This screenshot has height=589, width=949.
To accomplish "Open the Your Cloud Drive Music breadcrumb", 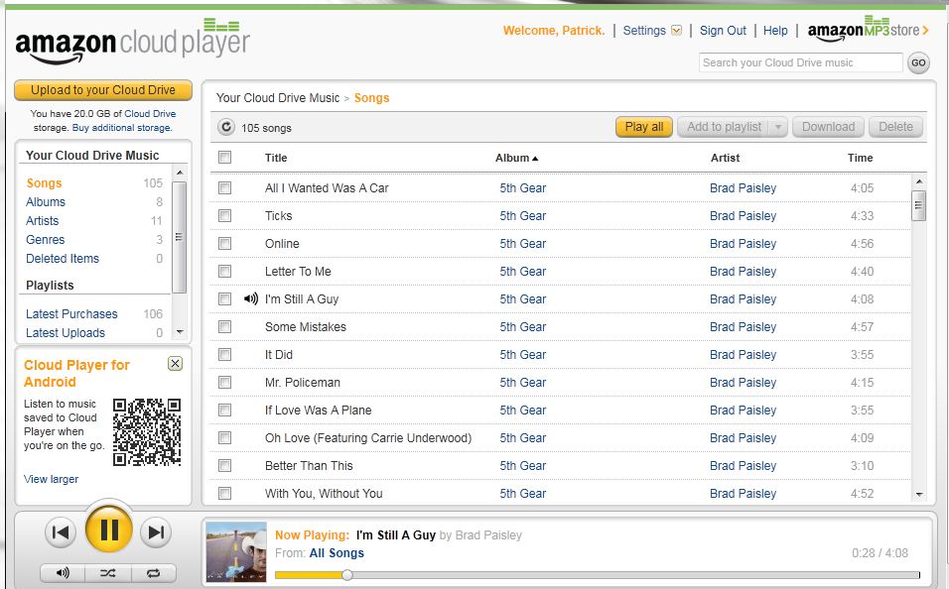I will [278, 98].
